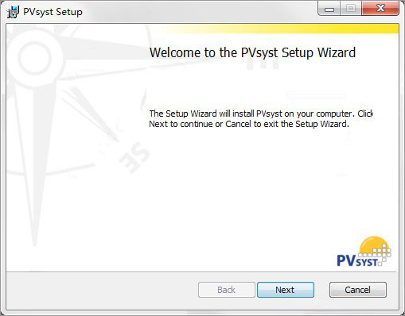Image resolution: width=405 pixels, height=316 pixels.
Task: Click the faded "SE" compass label
Action: click(x=134, y=157)
